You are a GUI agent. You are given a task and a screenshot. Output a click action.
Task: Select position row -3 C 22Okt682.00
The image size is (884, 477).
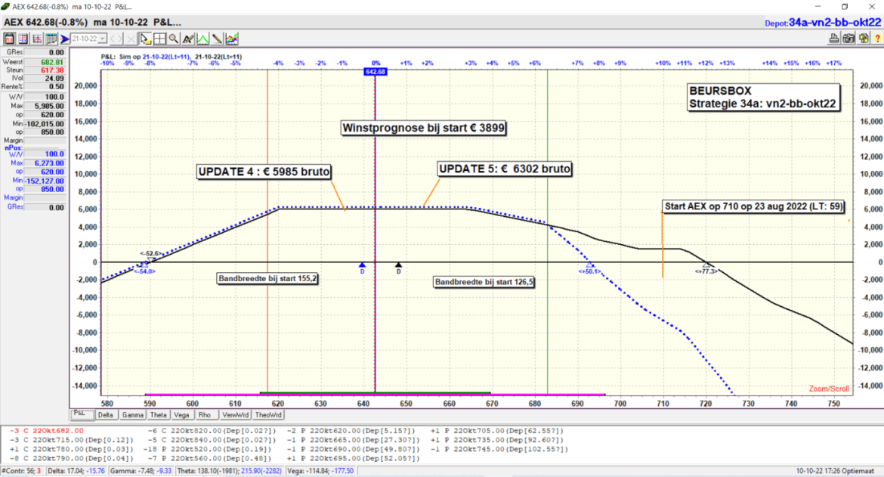point(46,431)
